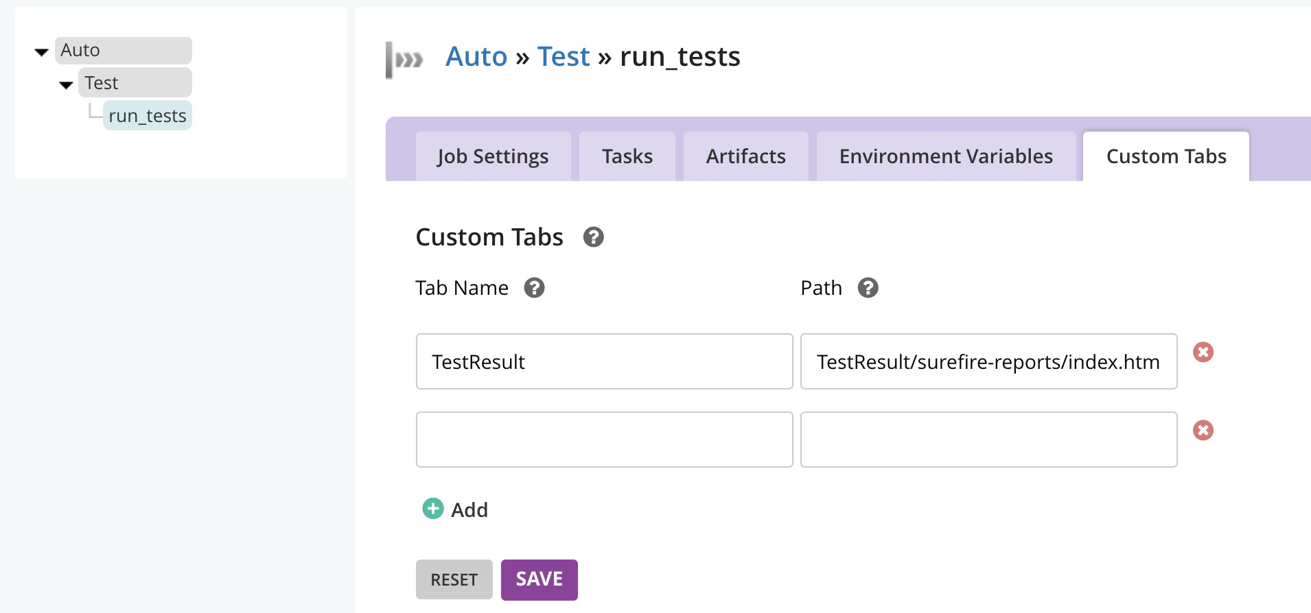
Task: Remove the TestResult custom tab row
Action: pyautogui.click(x=1203, y=352)
